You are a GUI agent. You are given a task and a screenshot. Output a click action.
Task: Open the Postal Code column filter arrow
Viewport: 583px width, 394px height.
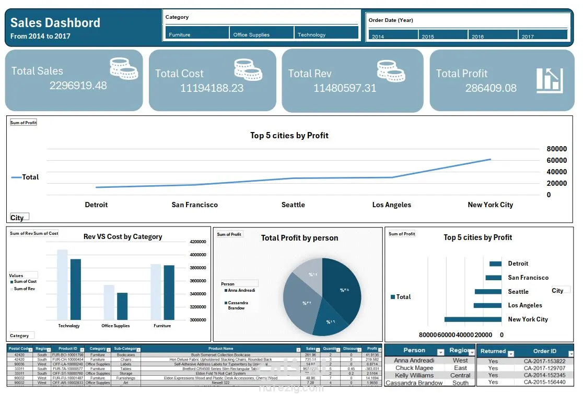30,350
